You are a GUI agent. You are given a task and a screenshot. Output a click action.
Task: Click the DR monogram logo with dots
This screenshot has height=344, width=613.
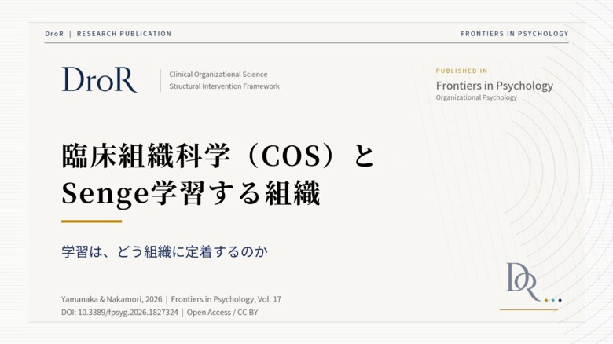pos(534,282)
